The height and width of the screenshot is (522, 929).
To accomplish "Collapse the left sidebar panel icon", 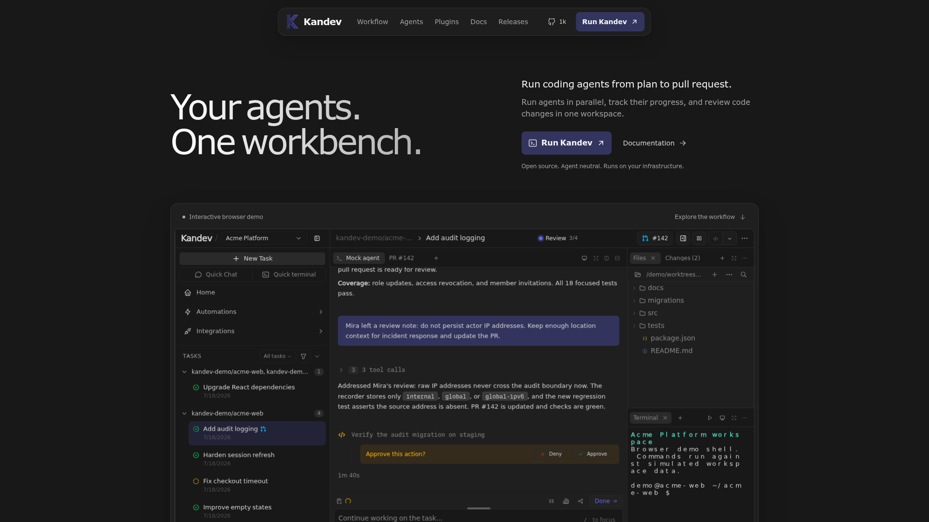I will click(317, 238).
